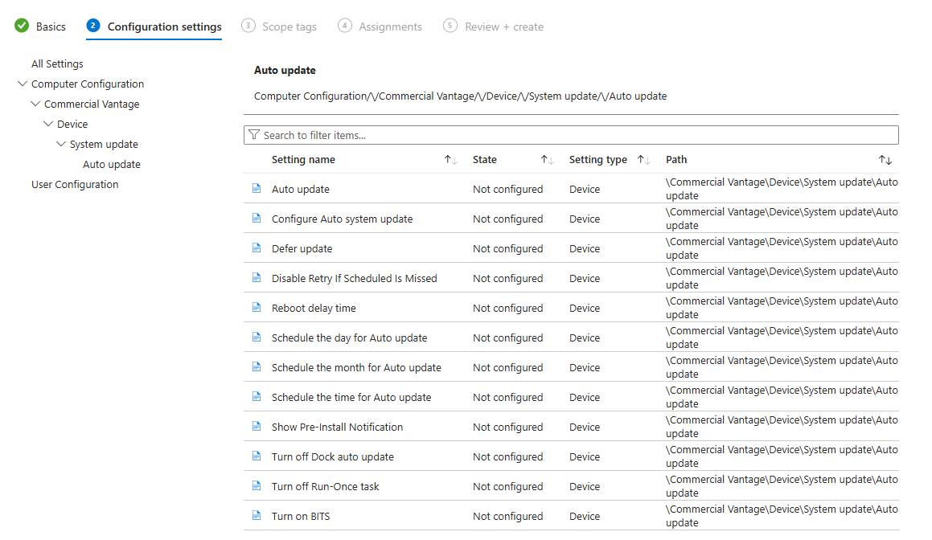Click the State column header label
Image resolution: width=932 pixels, height=540 pixels.
484,160
